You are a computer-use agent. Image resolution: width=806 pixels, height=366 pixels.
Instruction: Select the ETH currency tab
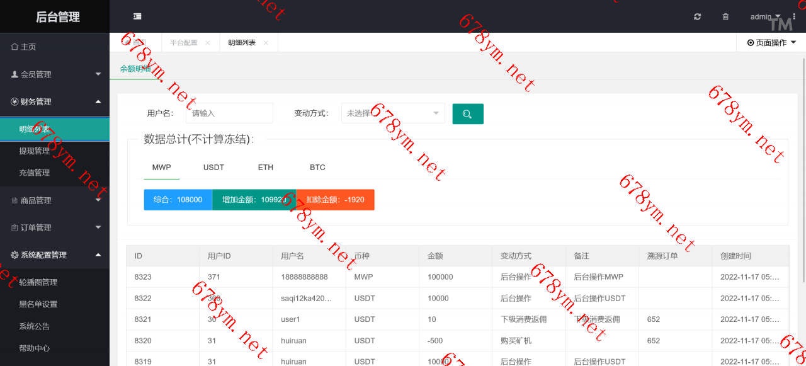[x=265, y=168]
